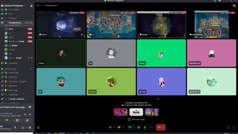Disconnect with the red hang-up button

(159, 127)
